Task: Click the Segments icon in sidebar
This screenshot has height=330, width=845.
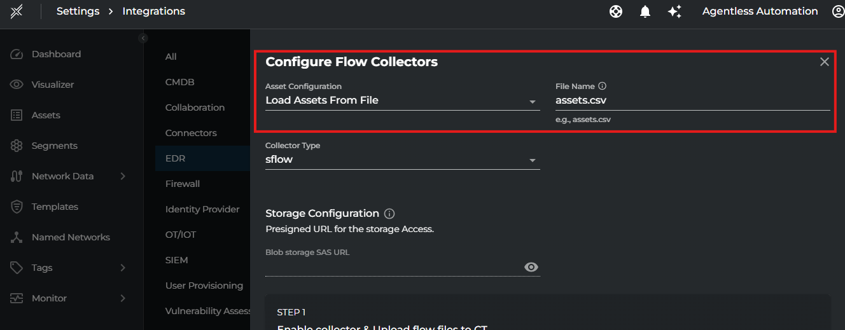Action: [x=17, y=146]
